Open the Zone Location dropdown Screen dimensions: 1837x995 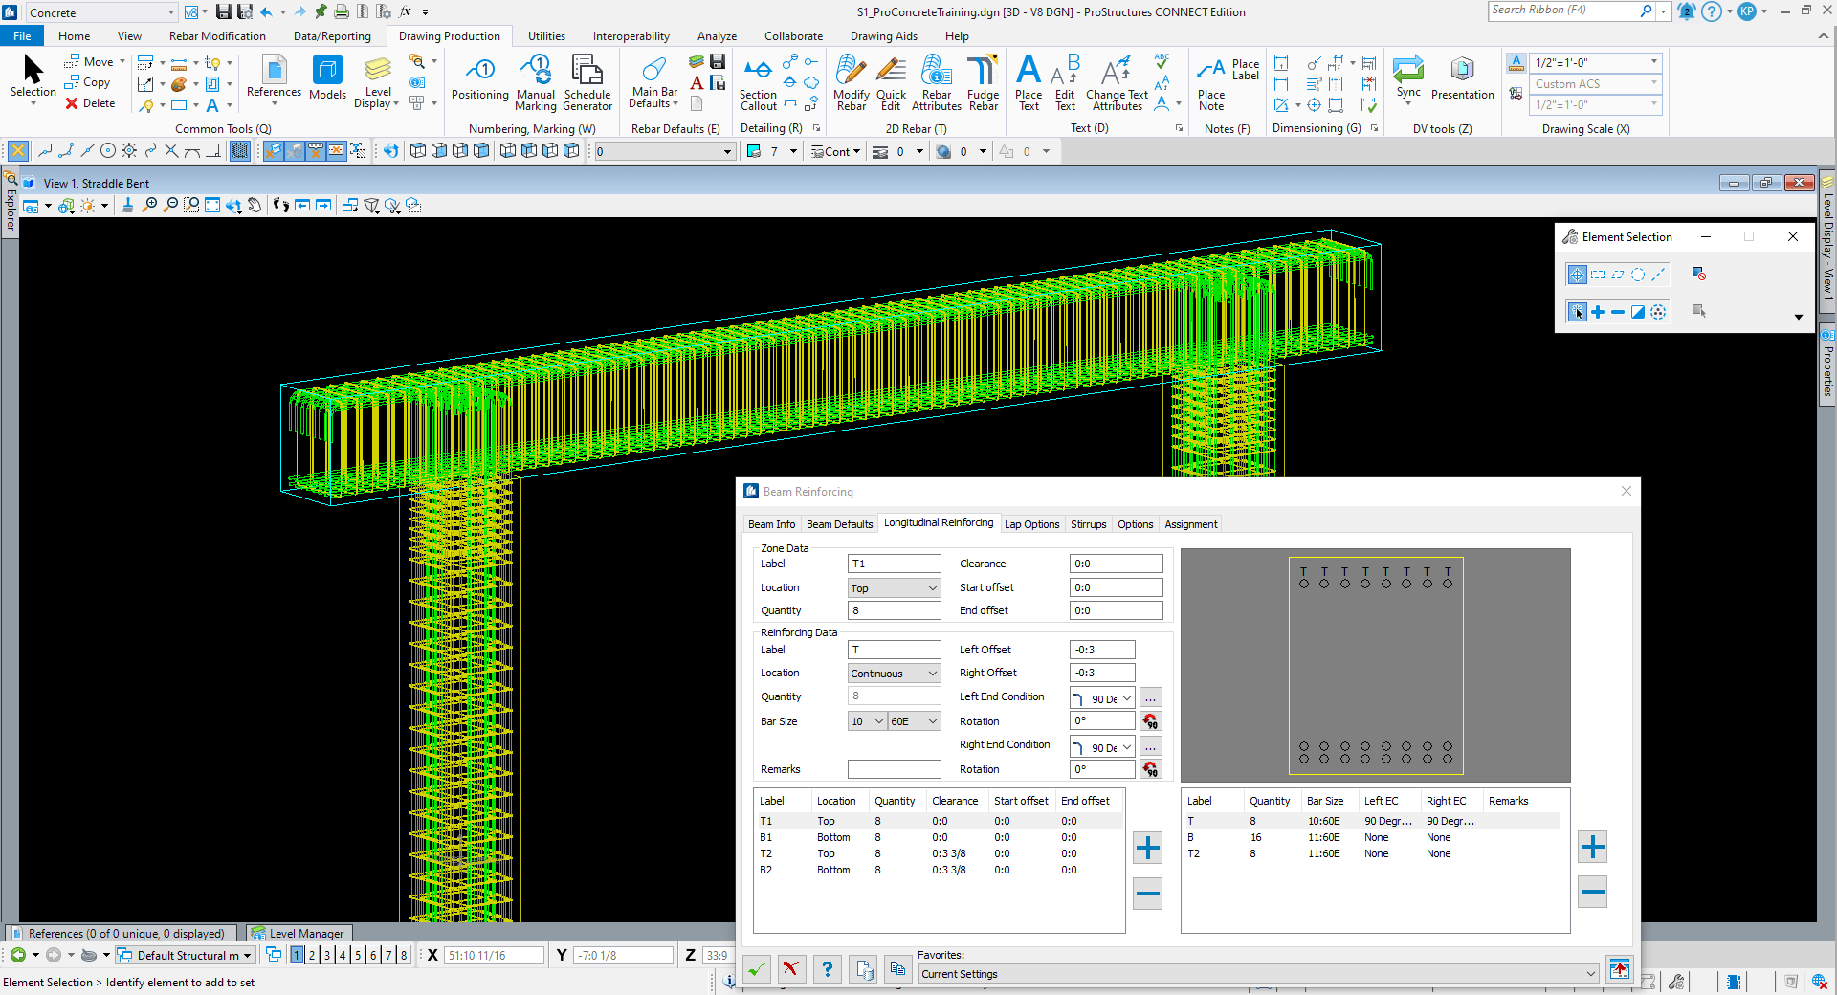click(894, 588)
